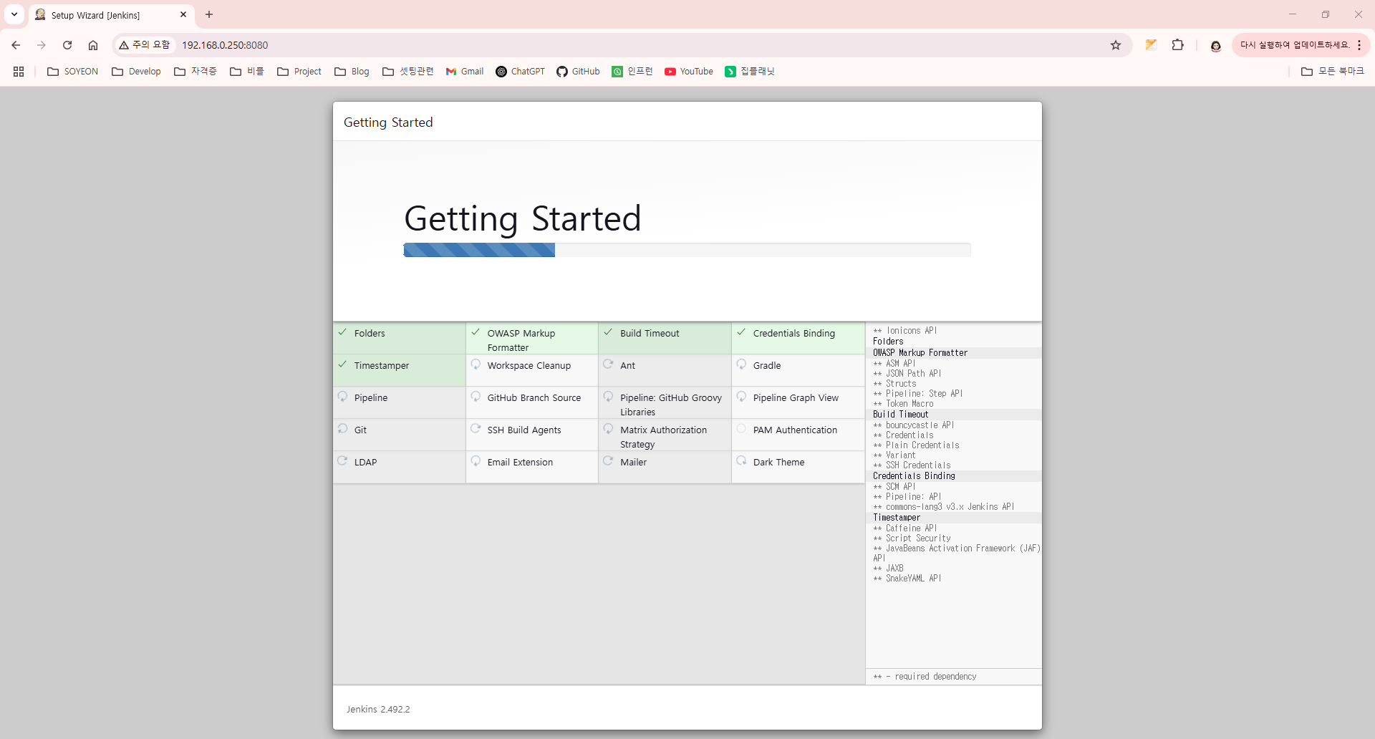1375x739 pixels.
Task: Click the pending spinner beside Mailer
Action: (x=608, y=461)
